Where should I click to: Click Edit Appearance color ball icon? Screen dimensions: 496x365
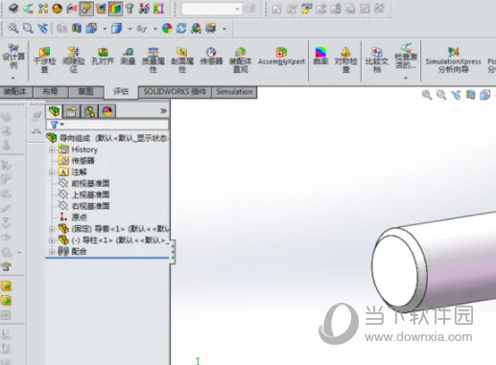coord(167,29)
